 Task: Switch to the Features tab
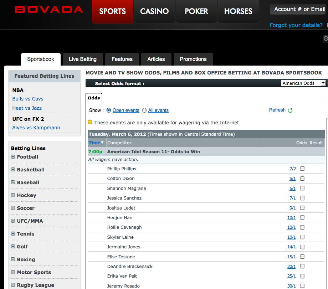pos(122,59)
